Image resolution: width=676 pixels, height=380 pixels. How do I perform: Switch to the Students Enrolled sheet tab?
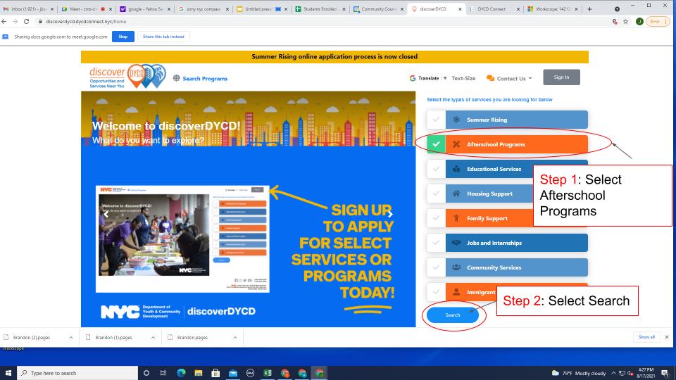[x=320, y=8]
